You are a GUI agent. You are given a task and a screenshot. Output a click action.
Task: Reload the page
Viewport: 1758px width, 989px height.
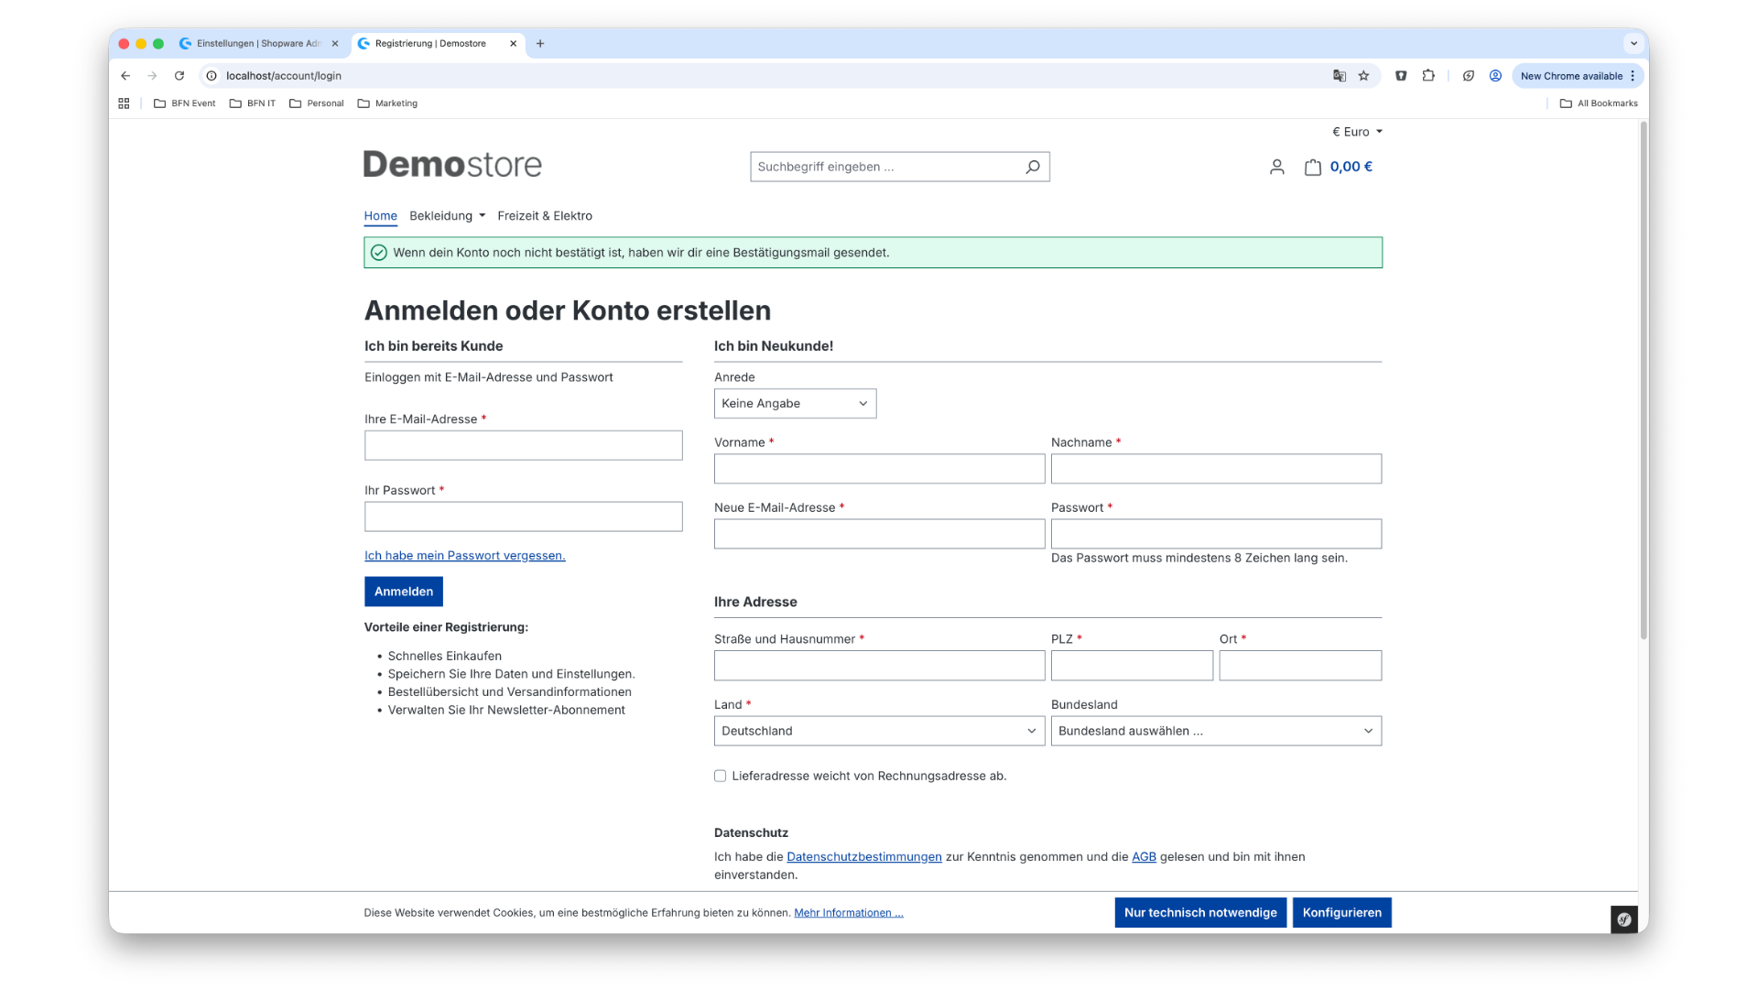(x=179, y=76)
